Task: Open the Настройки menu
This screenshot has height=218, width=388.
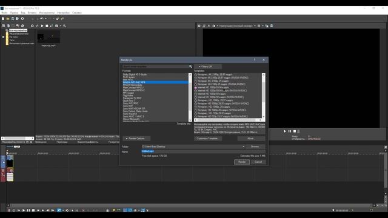Action: coord(63,13)
